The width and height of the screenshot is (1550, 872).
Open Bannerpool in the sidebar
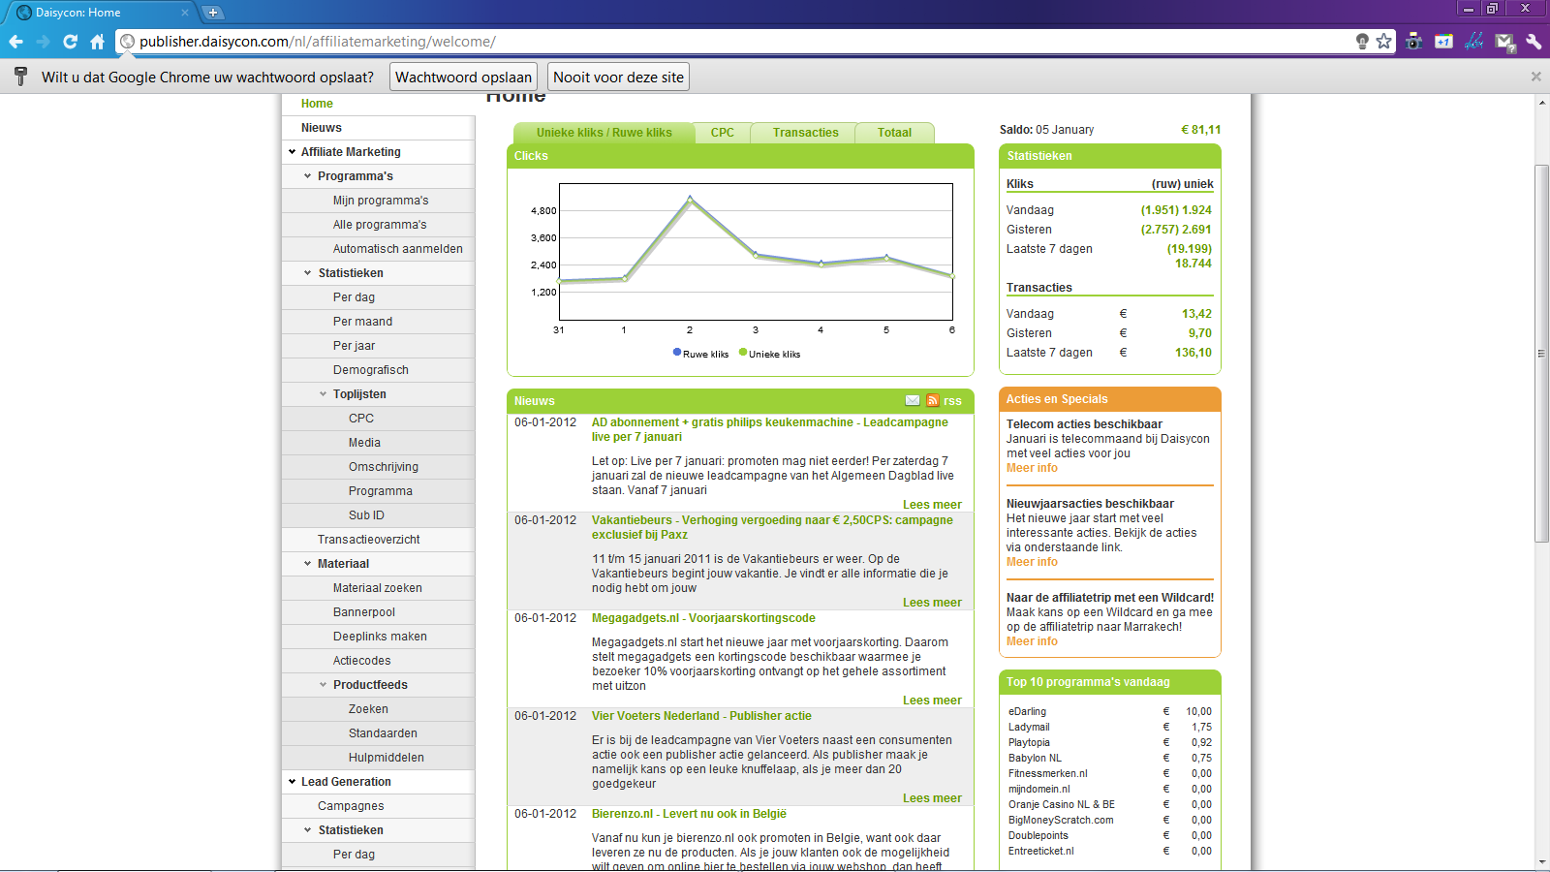[x=363, y=612]
